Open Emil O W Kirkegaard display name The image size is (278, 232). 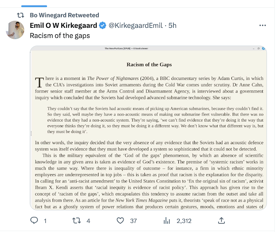coord(63,26)
